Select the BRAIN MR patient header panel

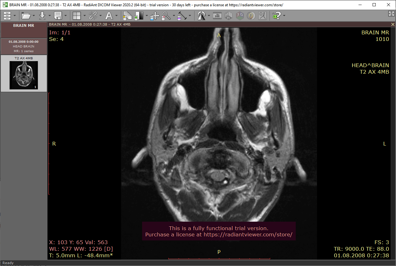[24, 30]
